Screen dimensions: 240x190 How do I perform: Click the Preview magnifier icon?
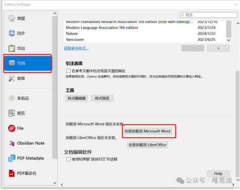[x=12, y=113]
